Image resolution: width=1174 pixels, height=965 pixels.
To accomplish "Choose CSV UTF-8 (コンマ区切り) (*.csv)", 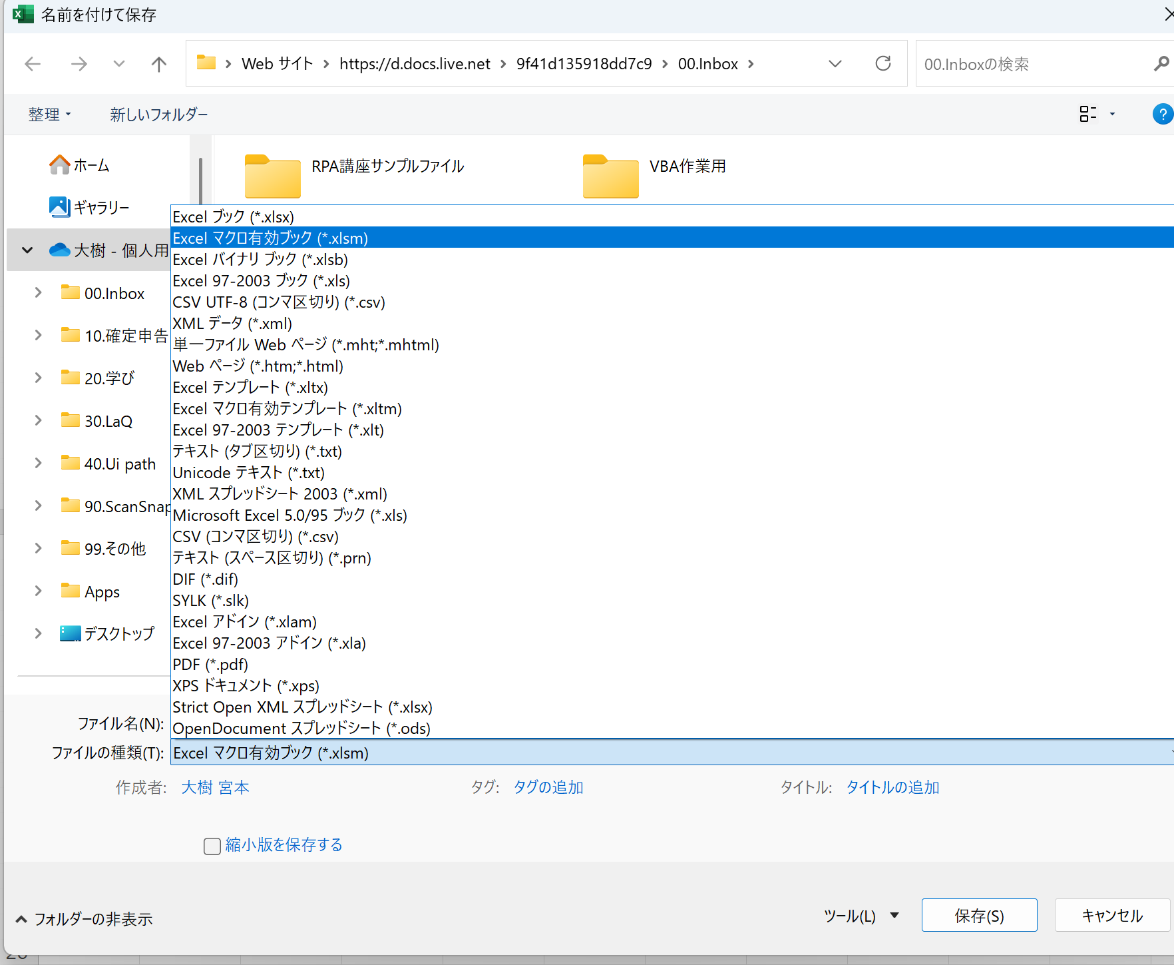I will pyautogui.click(x=672, y=302).
